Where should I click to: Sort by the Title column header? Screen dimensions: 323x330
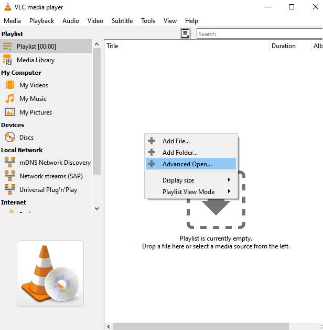click(187, 46)
